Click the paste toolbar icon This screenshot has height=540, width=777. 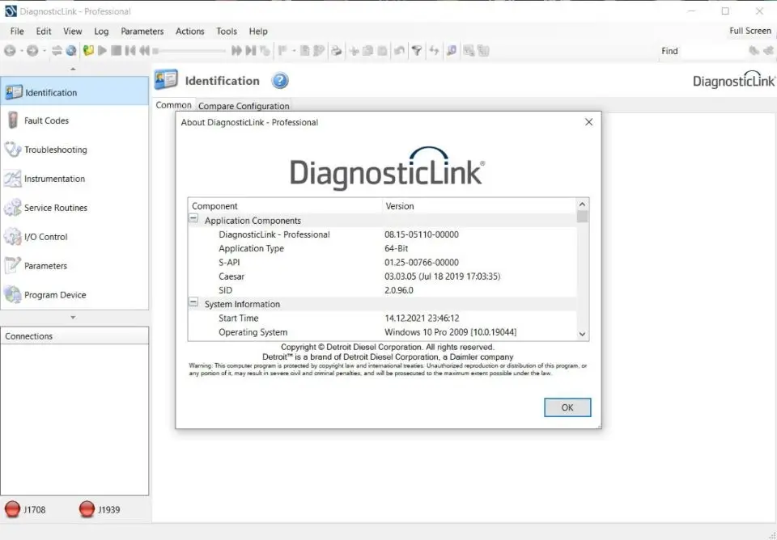click(x=382, y=50)
